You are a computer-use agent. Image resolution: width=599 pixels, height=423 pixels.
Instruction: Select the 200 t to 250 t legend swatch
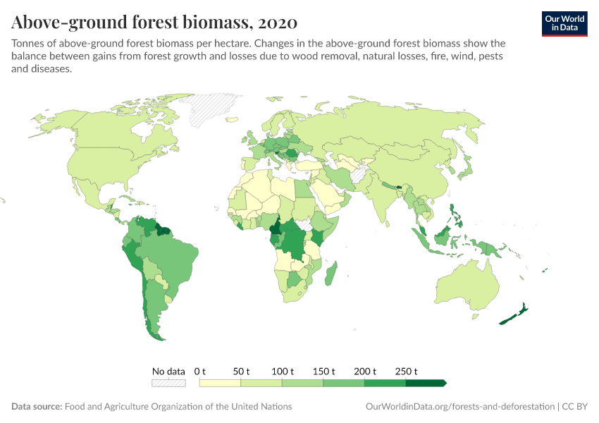pyautogui.click(x=385, y=383)
